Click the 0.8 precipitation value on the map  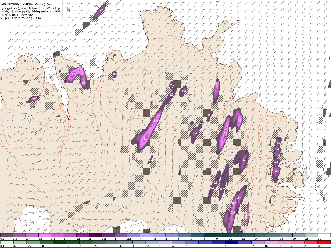click(239, 120)
